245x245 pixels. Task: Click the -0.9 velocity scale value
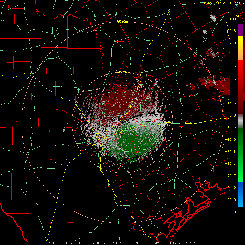[x=232, y=115]
